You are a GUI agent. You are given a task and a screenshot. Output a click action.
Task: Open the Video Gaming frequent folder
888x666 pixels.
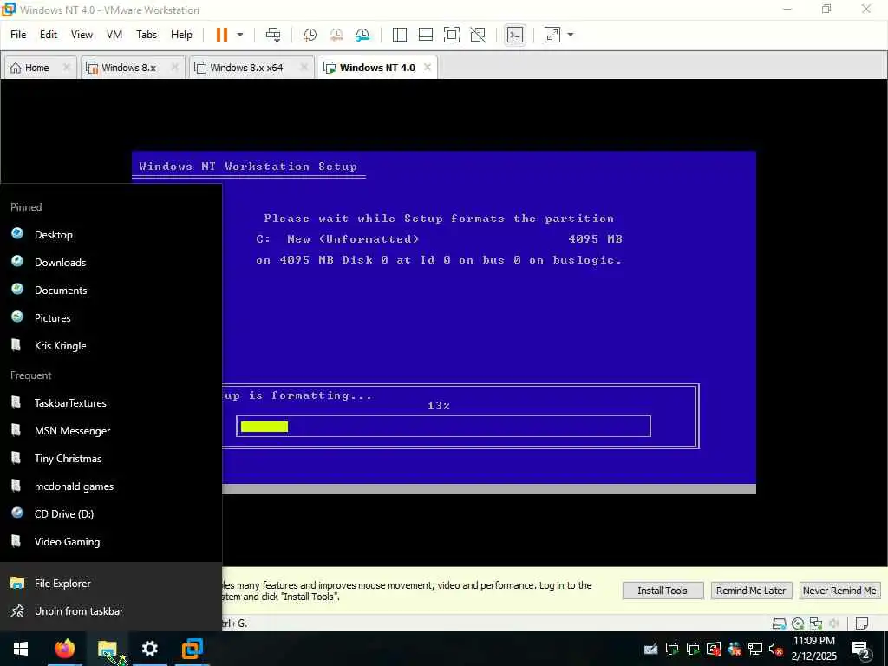click(x=111, y=541)
